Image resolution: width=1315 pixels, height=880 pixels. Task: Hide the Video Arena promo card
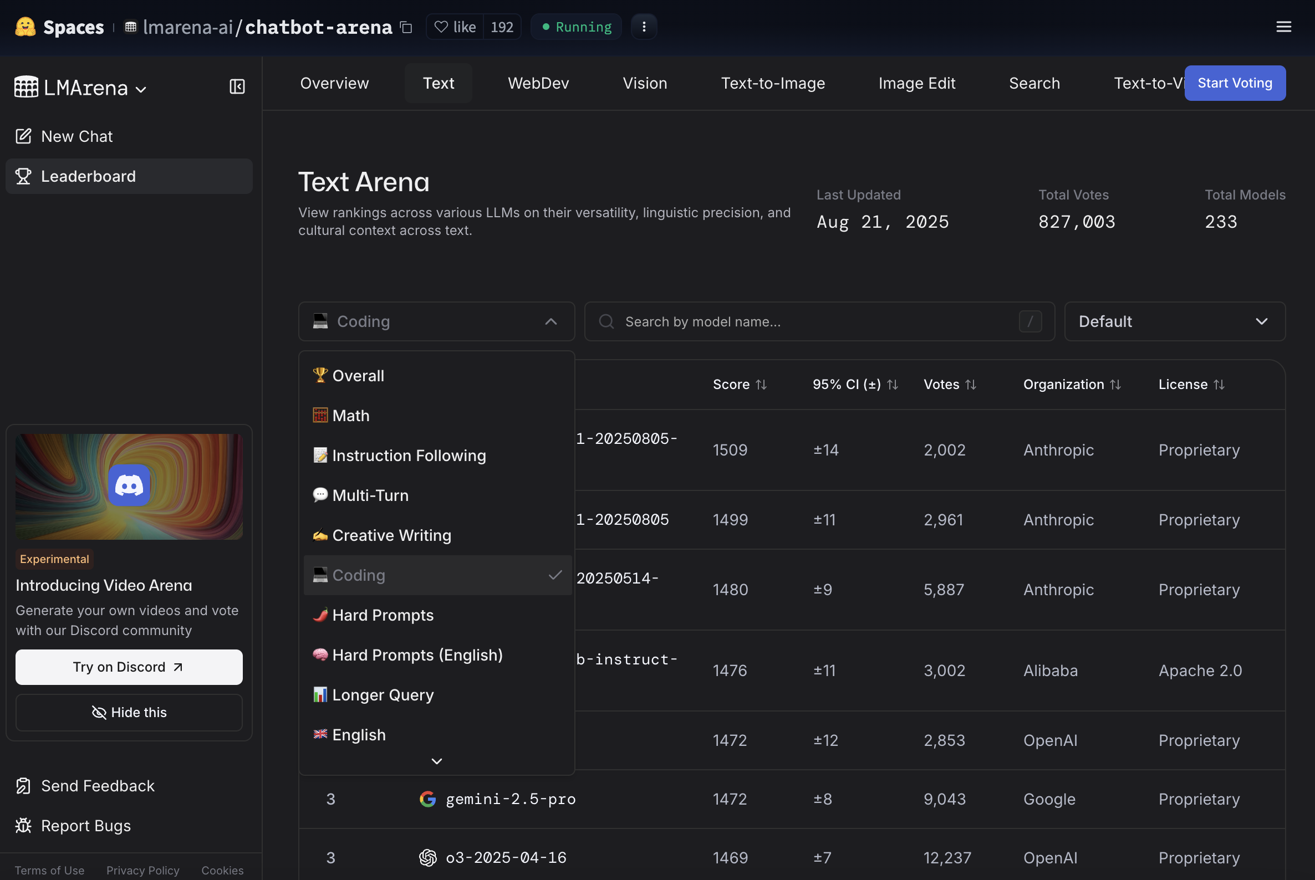coord(129,712)
